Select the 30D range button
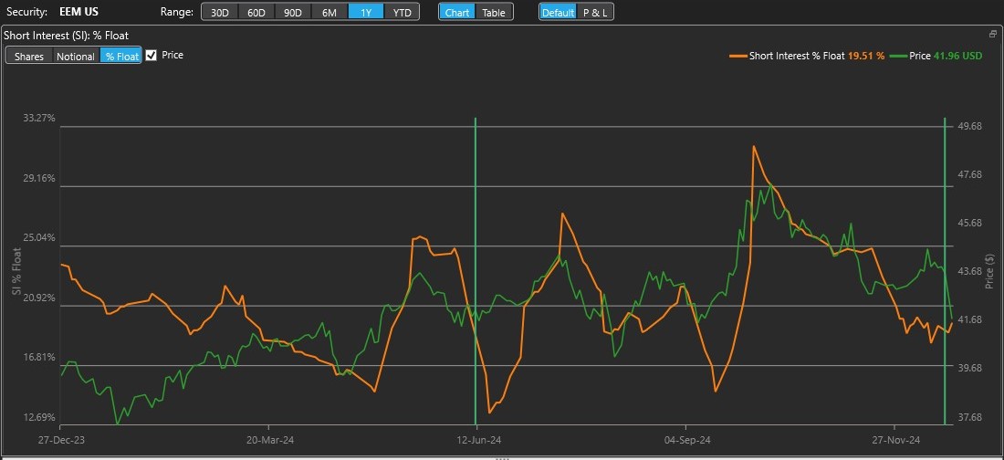The height and width of the screenshot is (460, 1004). [x=220, y=12]
